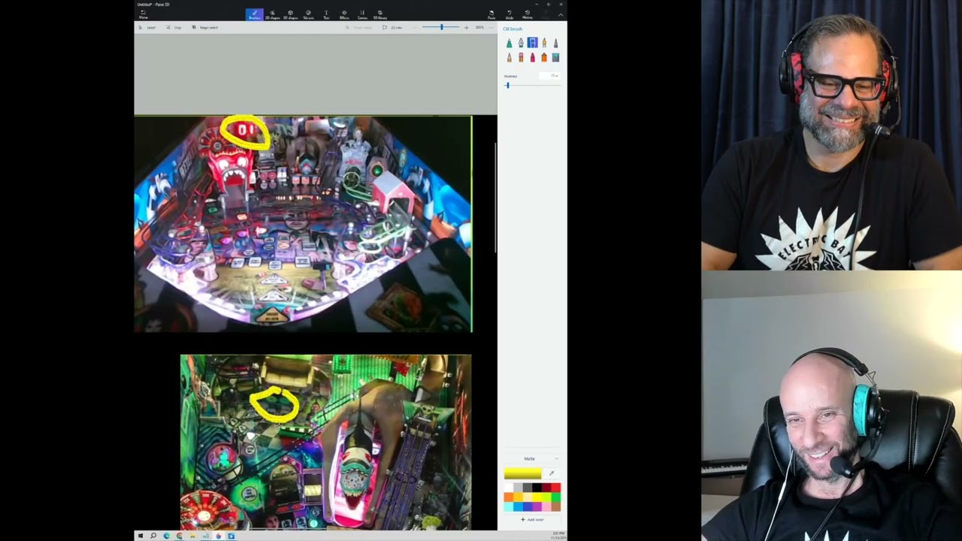Open the History panel
The width and height of the screenshot is (962, 541).
click(528, 14)
